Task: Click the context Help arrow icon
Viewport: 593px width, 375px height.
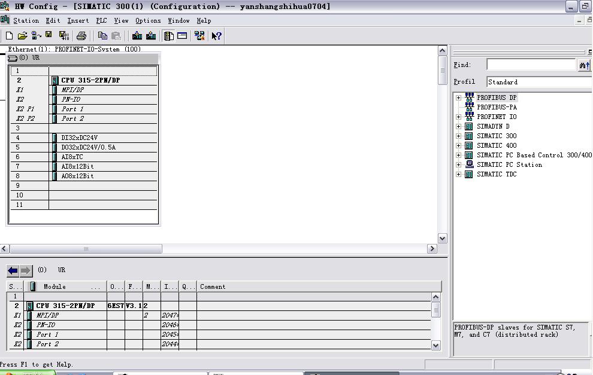Action: coord(216,36)
